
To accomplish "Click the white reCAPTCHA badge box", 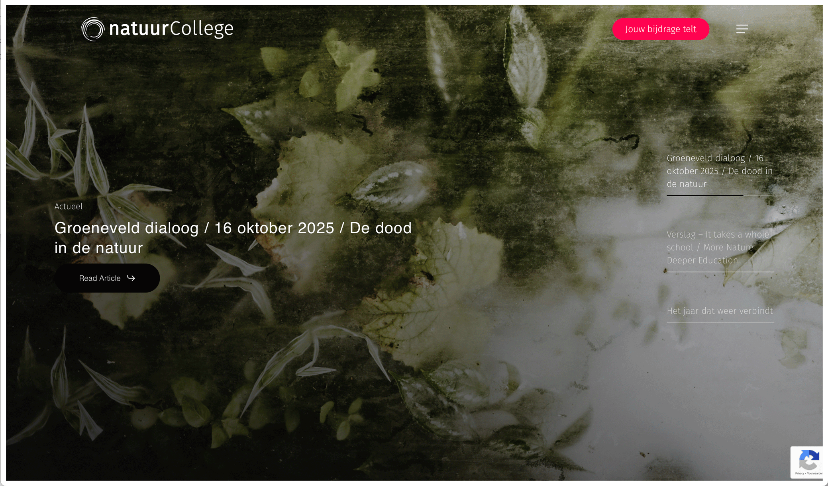I will [x=806, y=462].
